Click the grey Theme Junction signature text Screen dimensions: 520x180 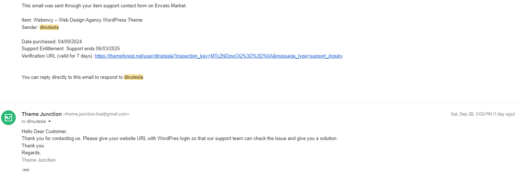tap(39, 160)
